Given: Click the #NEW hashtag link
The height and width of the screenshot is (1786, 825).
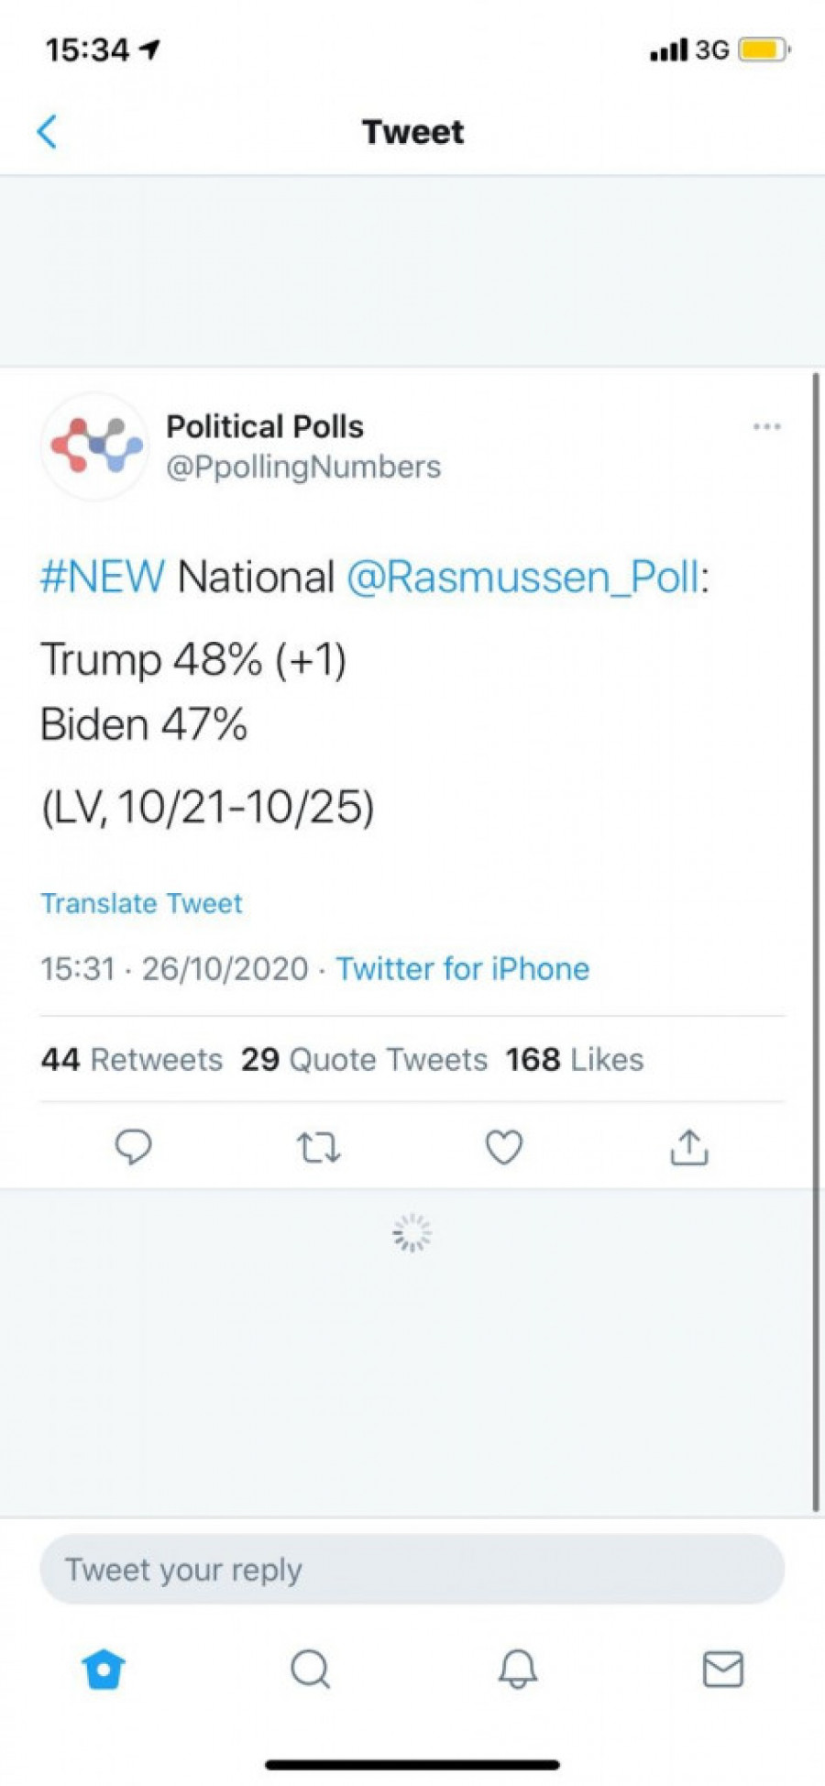Looking at the screenshot, I should [103, 578].
